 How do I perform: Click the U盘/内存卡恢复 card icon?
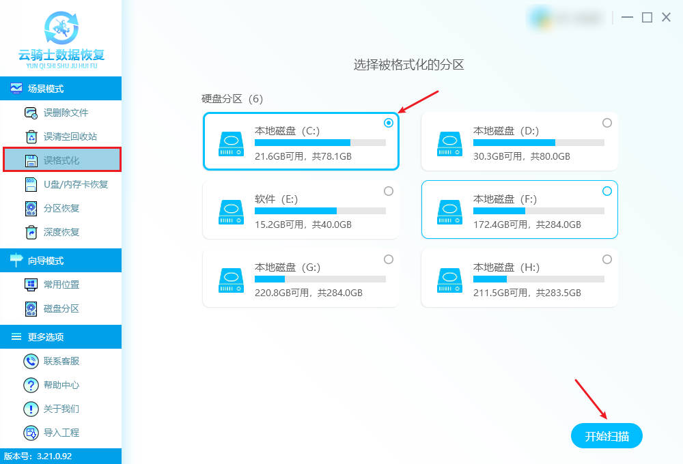(x=31, y=184)
